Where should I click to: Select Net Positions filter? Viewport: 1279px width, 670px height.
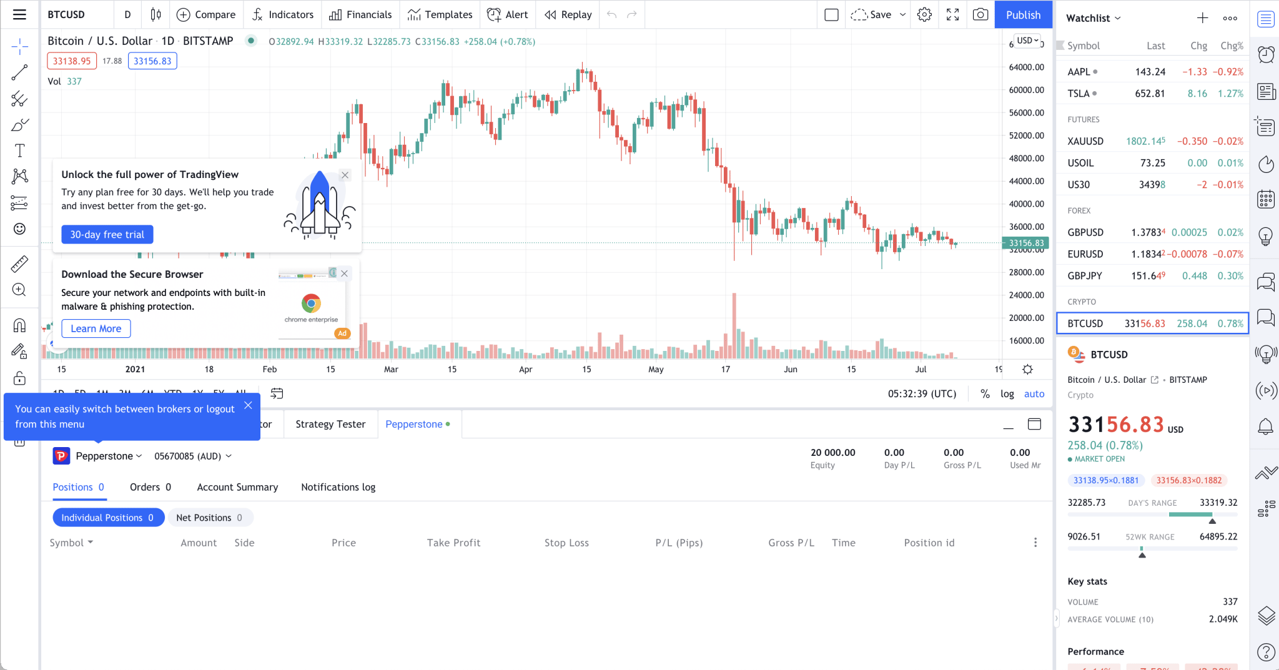[x=210, y=518]
